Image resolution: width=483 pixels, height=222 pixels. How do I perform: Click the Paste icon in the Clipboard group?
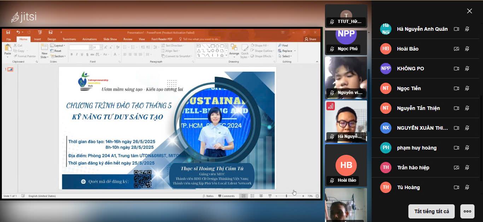8,49
